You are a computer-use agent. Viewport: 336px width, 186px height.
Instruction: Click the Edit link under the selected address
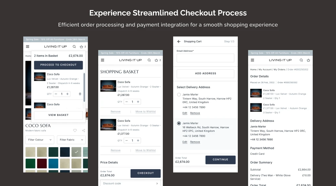184,142
